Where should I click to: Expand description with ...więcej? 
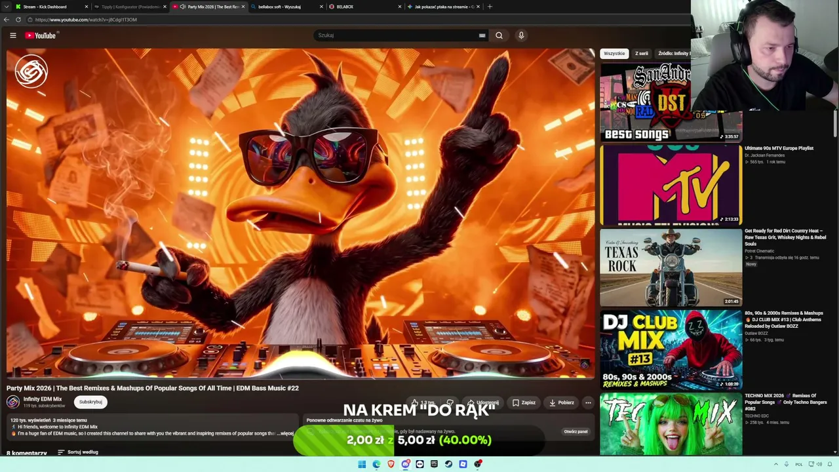pyautogui.click(x=285, y=433)
